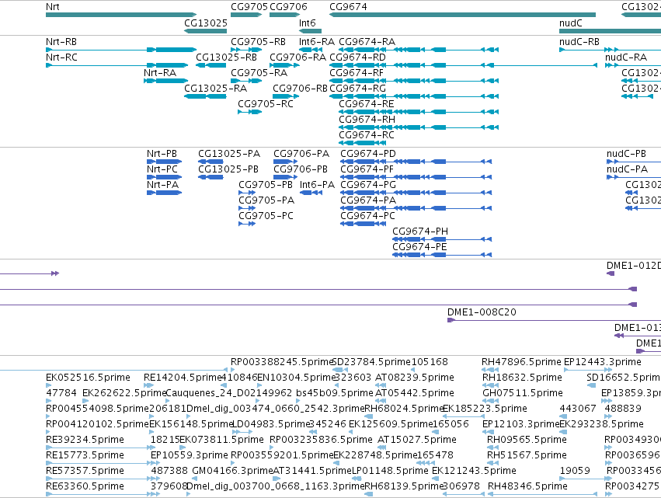Select the CG13025 gene feature
Image resolution: width=661 pixels, height=498 pixels.
coord(205,31)
